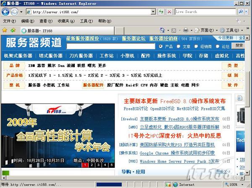
Task: Select the 论坛 search radio button
Action: (x=218, y=46)
